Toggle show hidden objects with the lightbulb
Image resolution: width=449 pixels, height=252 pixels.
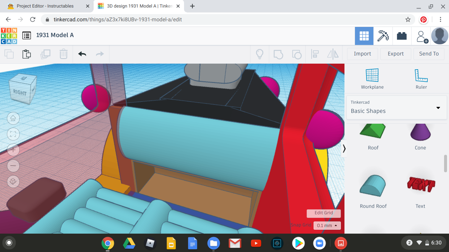coord(260,54)
